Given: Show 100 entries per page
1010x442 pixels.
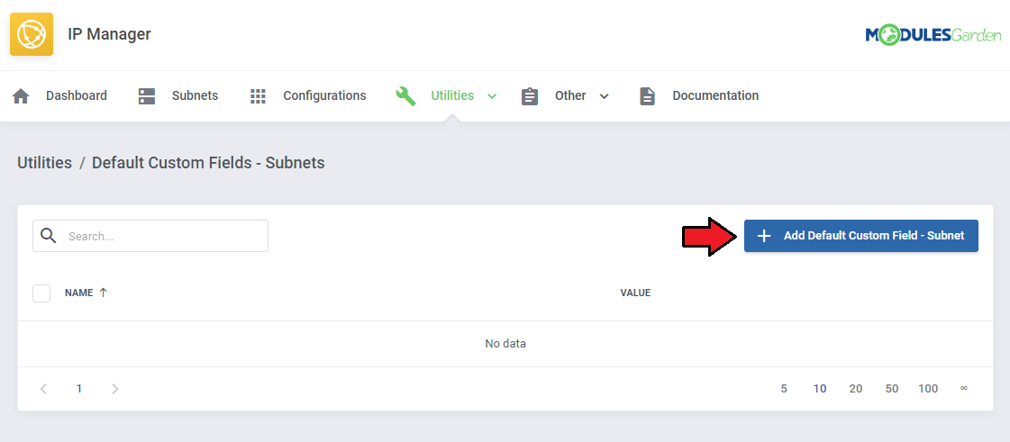Looking at the screenshot, I should coord(928,389).
